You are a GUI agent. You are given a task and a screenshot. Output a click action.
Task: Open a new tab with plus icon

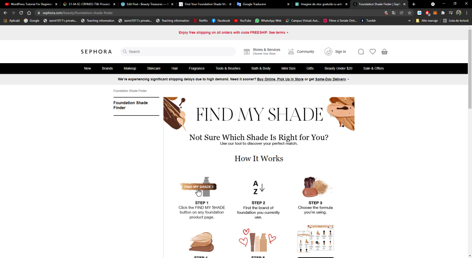coord(413,4)
